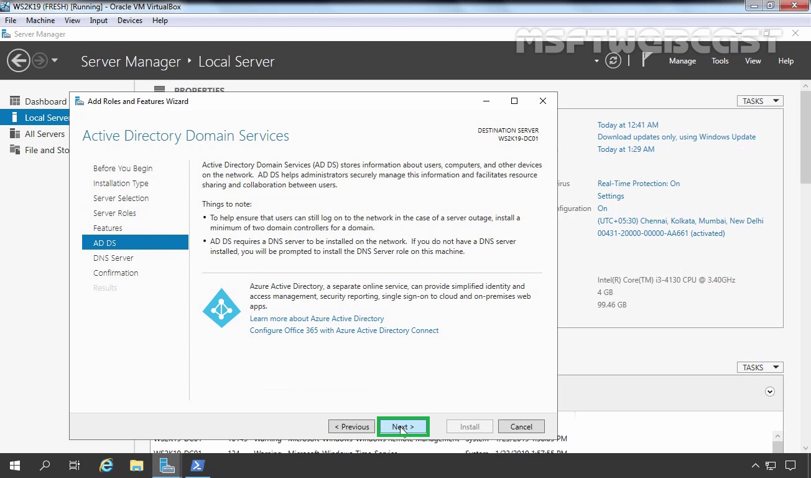The height and width of the screenshot is (478, 811).
Task: Click the Server Manager back arrow
Action: 19,61
